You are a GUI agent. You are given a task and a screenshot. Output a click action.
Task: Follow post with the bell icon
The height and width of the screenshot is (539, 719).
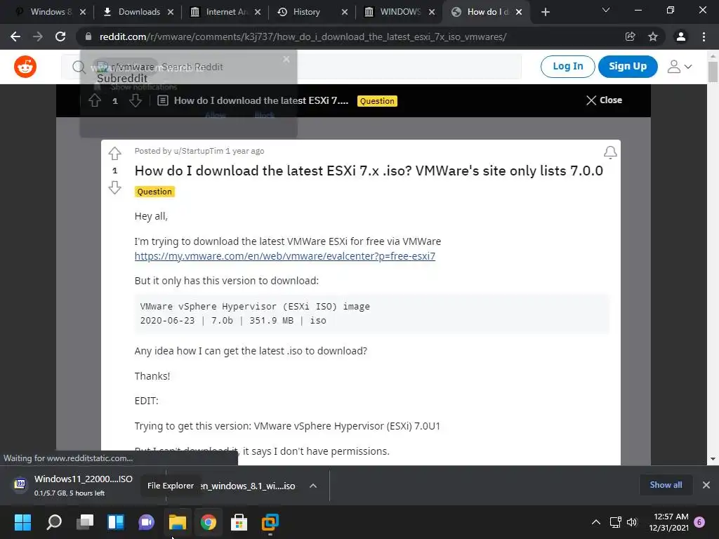coord(610,152)
